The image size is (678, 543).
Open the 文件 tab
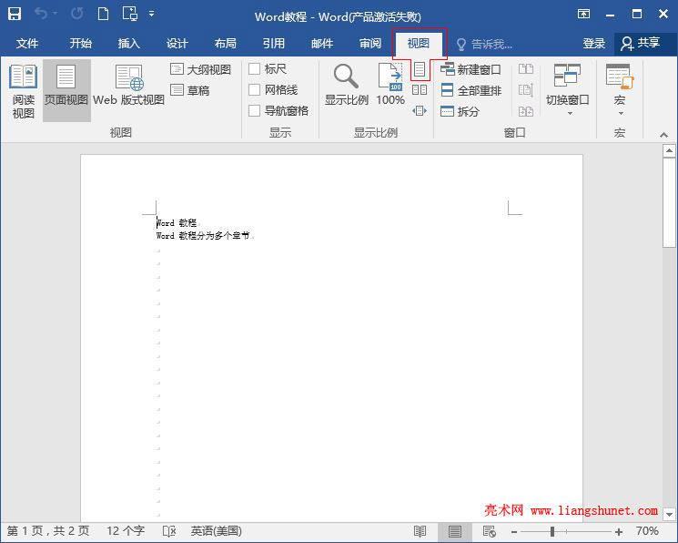click(x=27, y=44)
